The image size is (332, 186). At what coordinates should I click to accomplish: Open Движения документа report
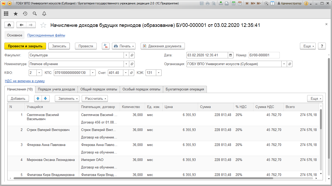pyautogui.click(x=163, y=46)
